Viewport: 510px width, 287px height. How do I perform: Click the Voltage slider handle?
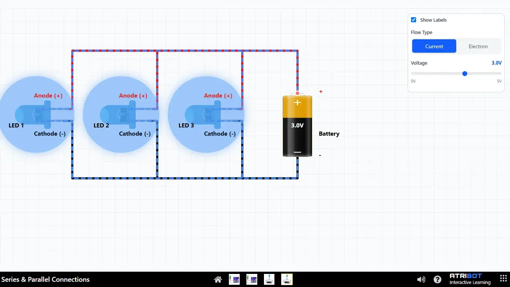coord(465,74)
